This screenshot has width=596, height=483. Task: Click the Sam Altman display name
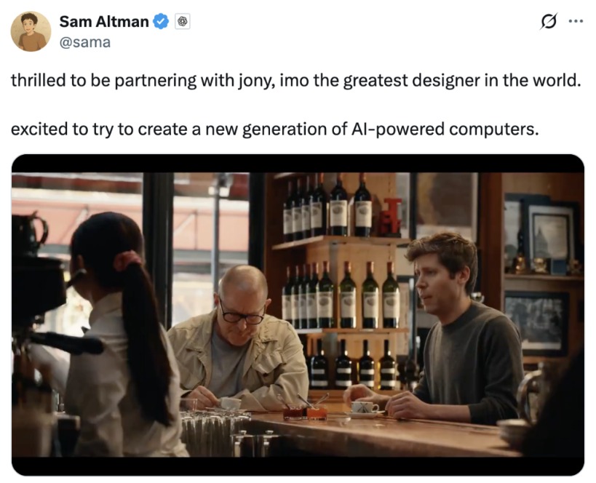[104, 22]
